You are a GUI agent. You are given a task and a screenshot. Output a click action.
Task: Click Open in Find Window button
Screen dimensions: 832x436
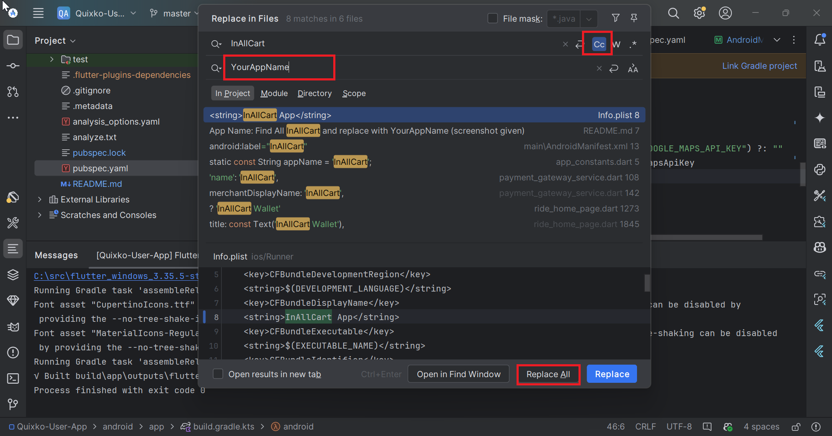(458, 374)
